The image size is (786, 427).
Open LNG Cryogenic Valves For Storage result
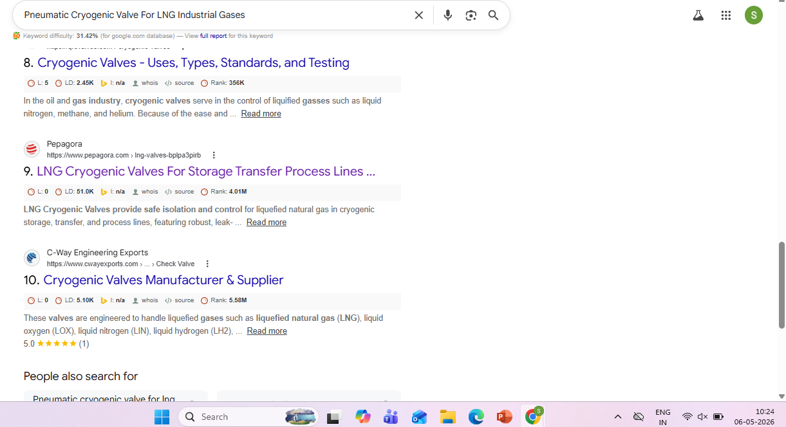click(x=206, y=171)
